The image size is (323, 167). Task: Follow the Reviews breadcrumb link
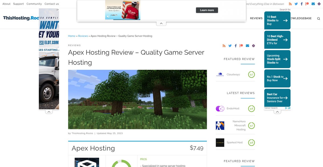pyautogui.click(x=83, y=36)
